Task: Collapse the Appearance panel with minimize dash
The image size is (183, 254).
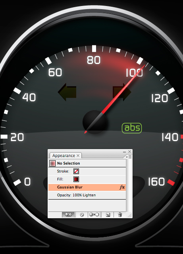Action: click(x=124, y=152)
